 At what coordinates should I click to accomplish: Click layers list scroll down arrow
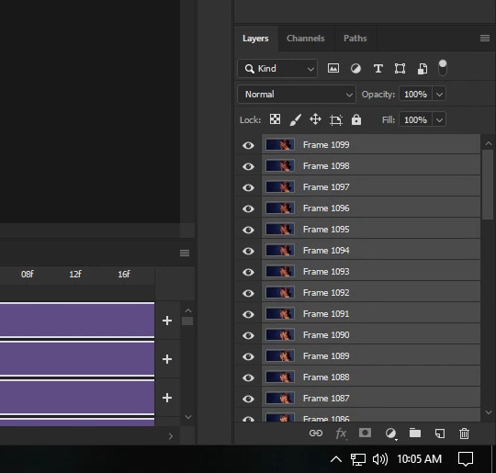[488, 412]
